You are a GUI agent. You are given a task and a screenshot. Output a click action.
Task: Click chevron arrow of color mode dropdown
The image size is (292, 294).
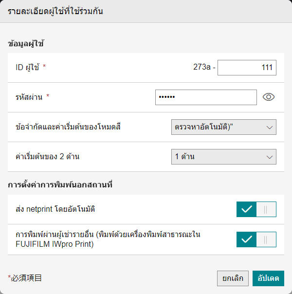[269, 128]
